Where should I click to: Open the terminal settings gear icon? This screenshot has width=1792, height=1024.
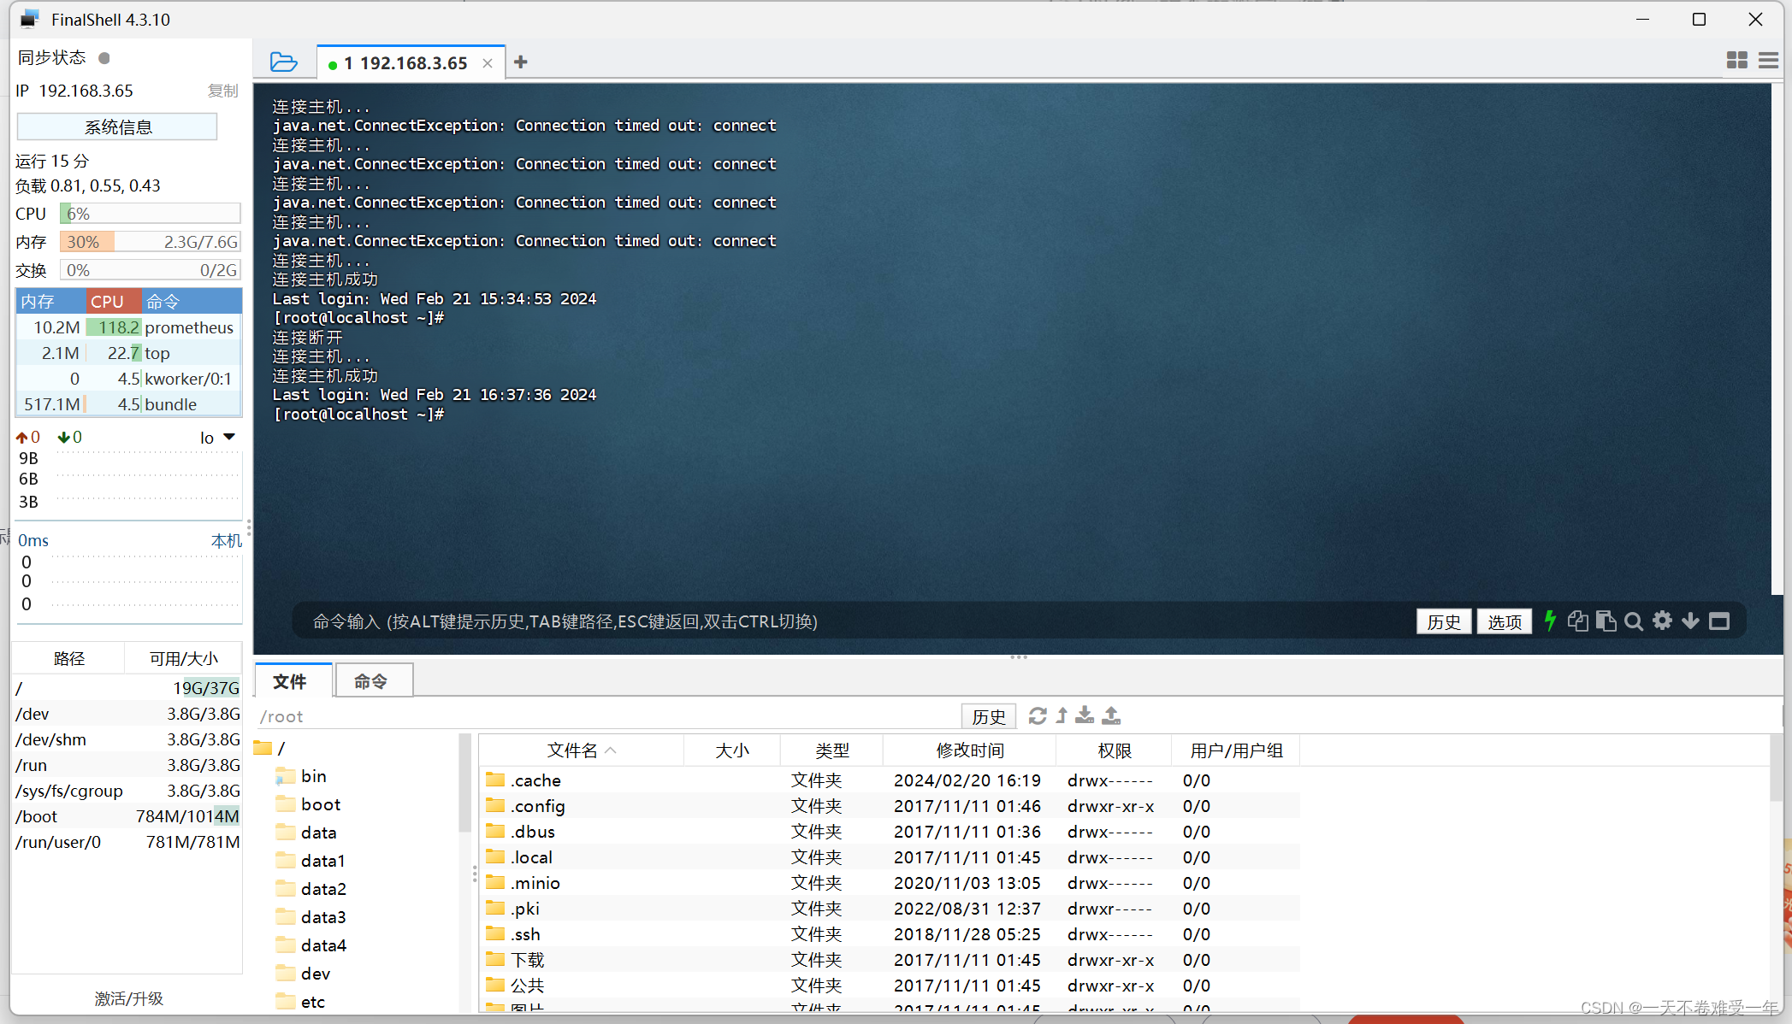(1662, 621)
